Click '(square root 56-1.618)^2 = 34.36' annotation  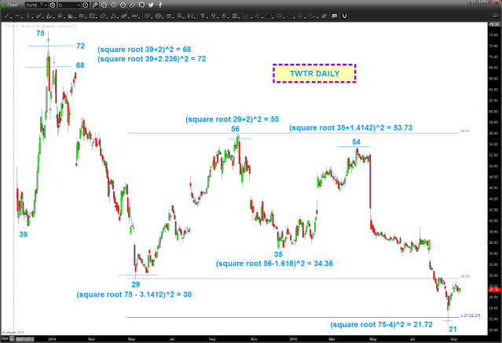[274, 264]
